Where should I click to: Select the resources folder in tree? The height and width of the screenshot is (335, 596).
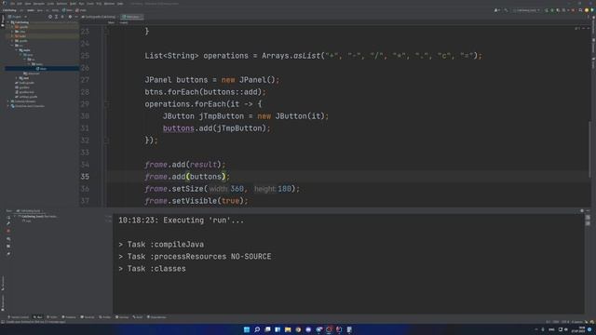pyautogui.click(x=31, y=74)
